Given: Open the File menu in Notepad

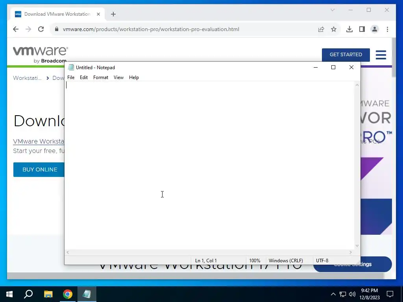Looking at the screenshot, I should coord(71,77).
